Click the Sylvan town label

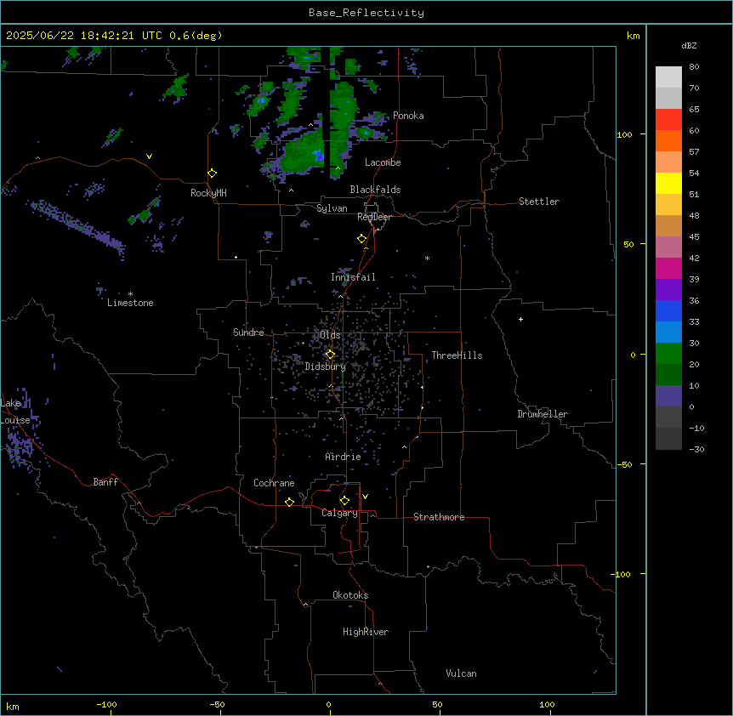click(x=332, y=208)
